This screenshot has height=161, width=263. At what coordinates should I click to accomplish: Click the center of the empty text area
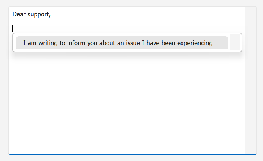127,101
